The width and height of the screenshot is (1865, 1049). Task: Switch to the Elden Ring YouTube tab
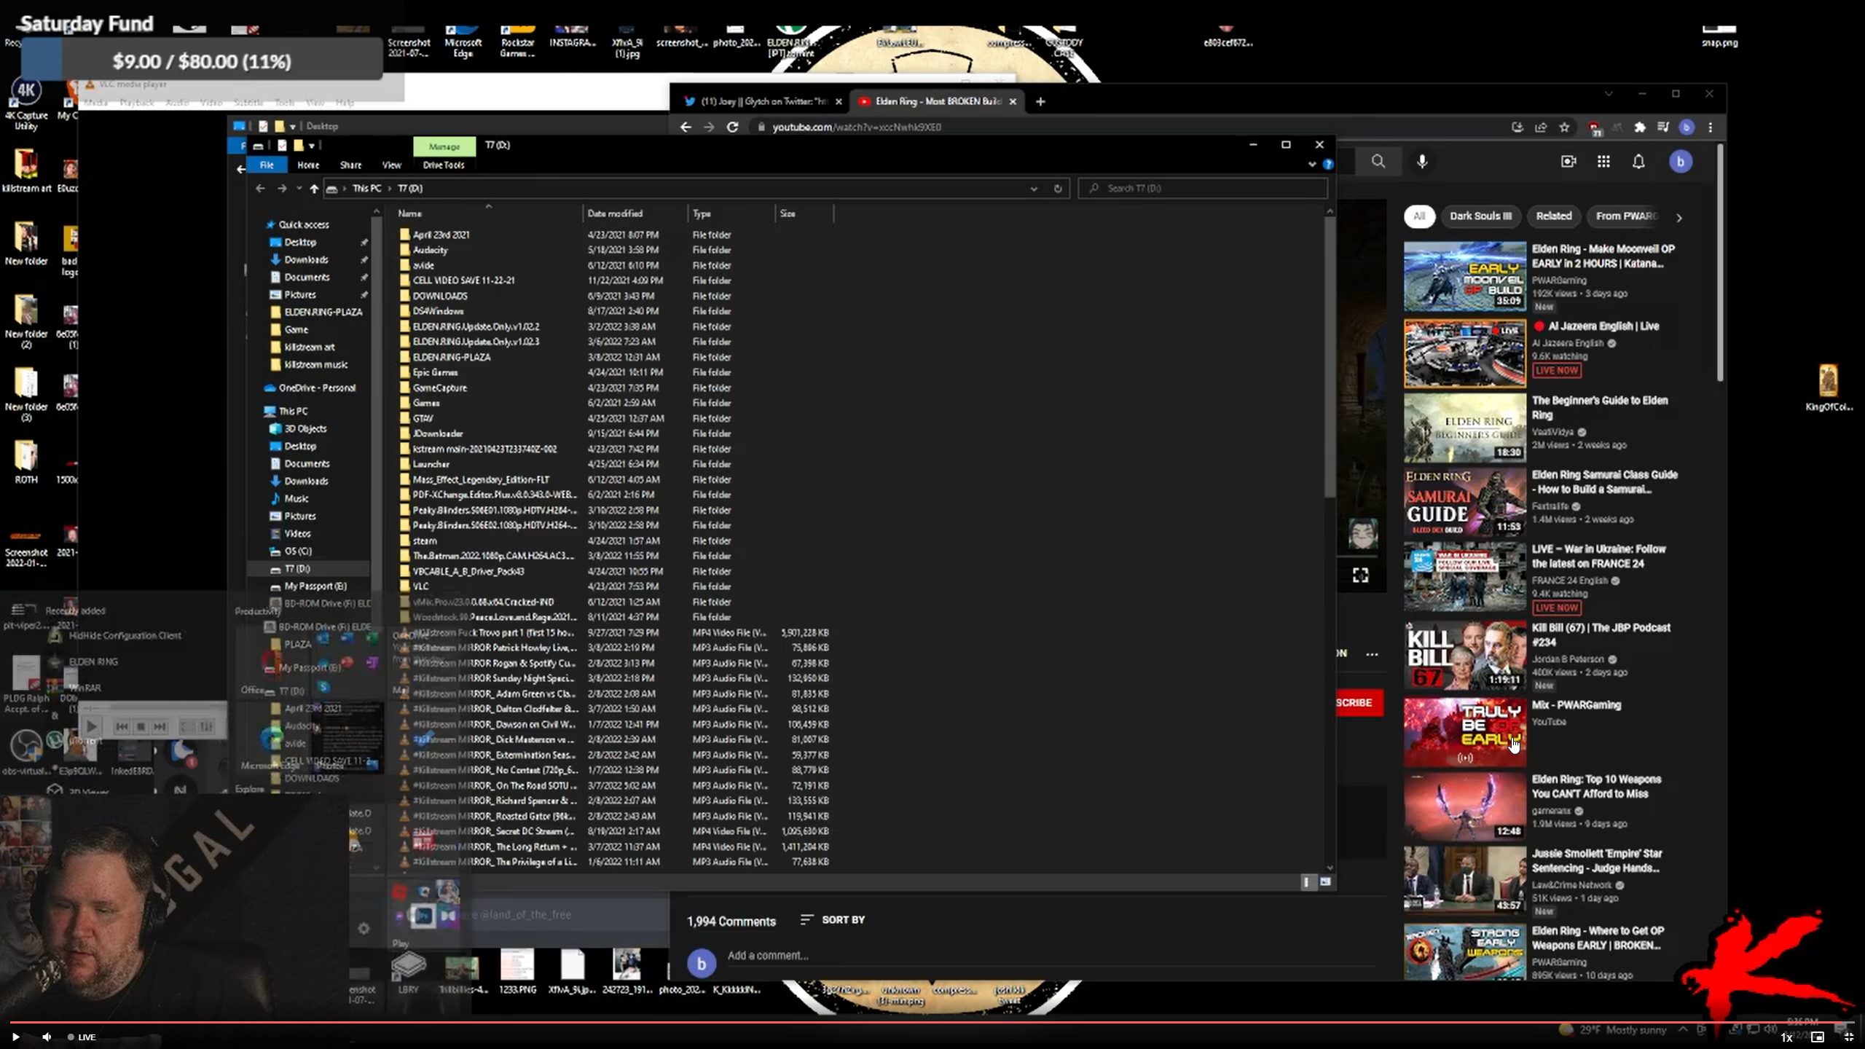938,101
